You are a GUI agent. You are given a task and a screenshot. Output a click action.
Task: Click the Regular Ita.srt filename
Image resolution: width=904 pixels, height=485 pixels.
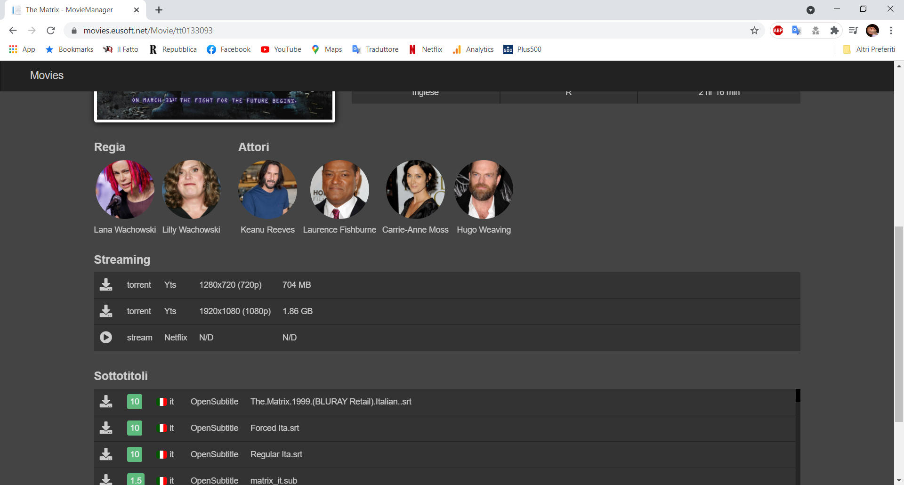click(276, 454)
